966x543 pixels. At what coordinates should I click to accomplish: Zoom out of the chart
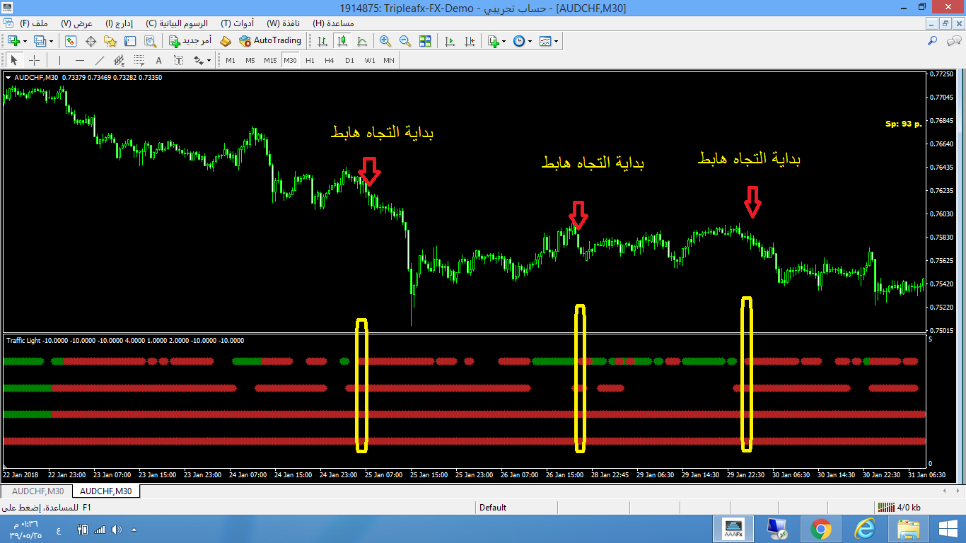[405, 41]
